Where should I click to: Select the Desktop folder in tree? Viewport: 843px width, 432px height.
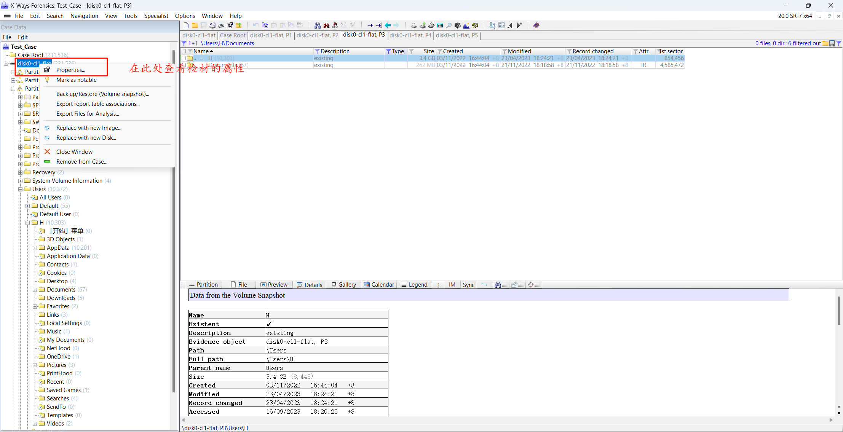coord(57,281)
